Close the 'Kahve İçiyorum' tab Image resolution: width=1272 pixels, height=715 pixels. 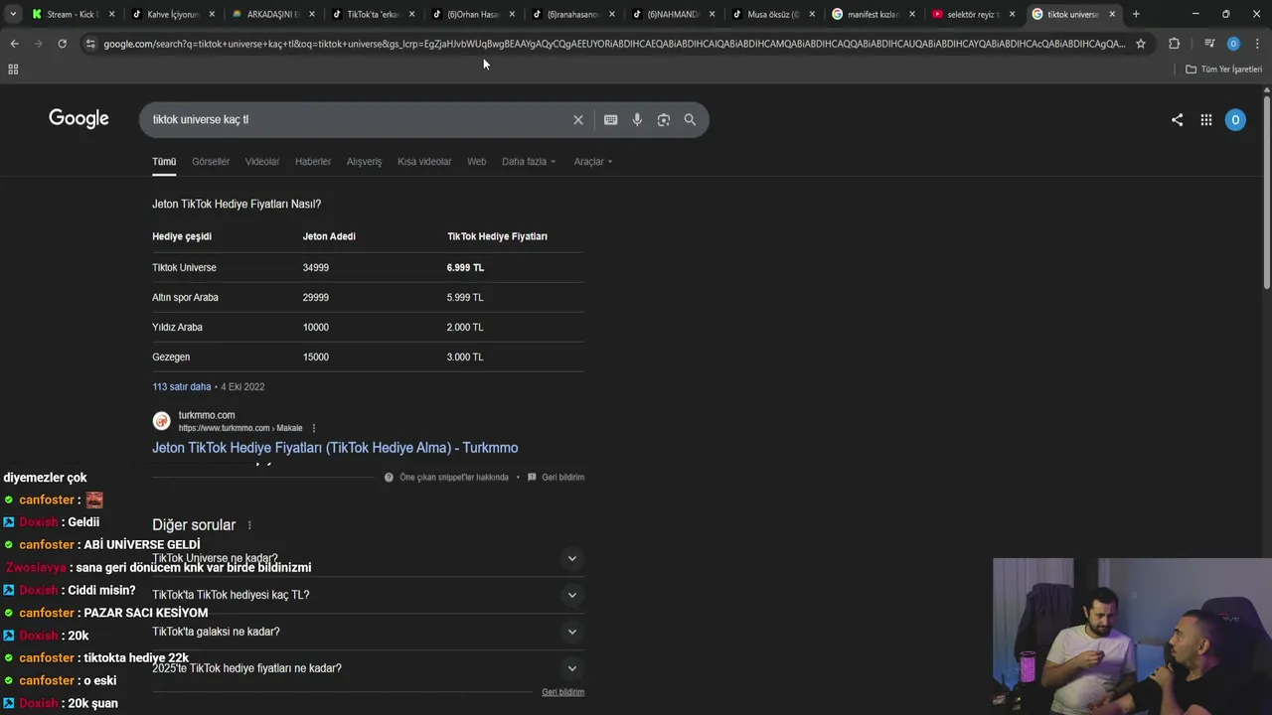pos(211,14)
